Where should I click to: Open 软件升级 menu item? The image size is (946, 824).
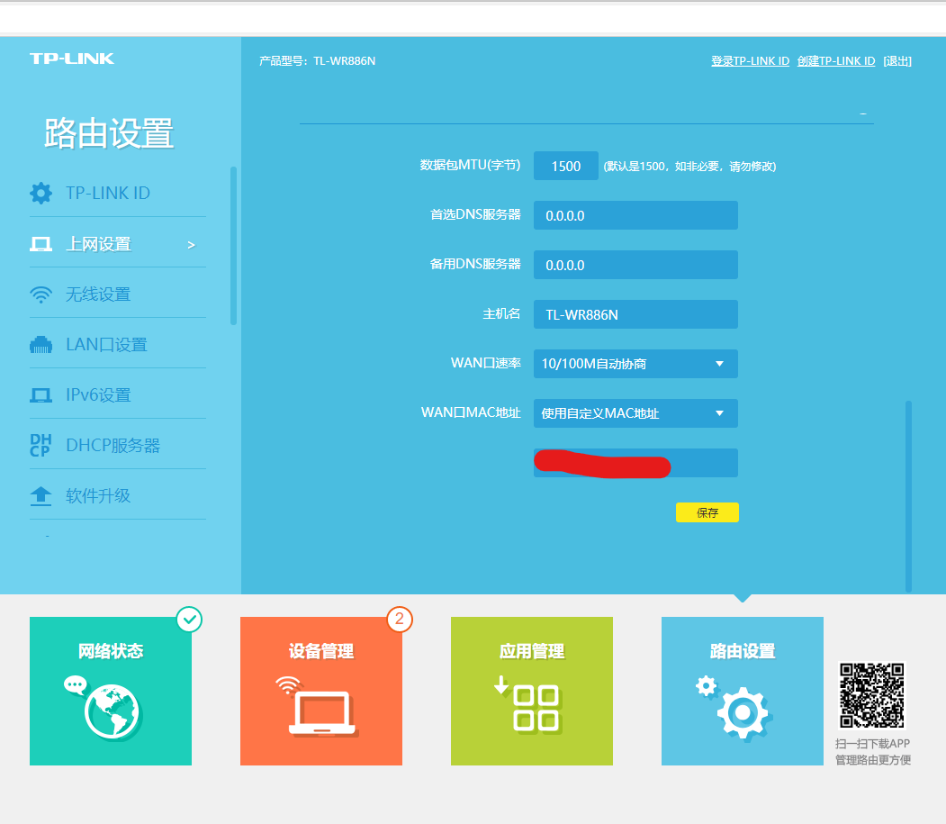click(x=118, y=496)
